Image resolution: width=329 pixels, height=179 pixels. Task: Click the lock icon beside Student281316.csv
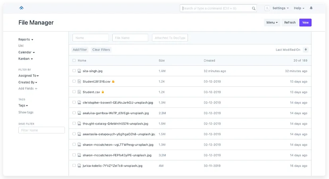113,82
